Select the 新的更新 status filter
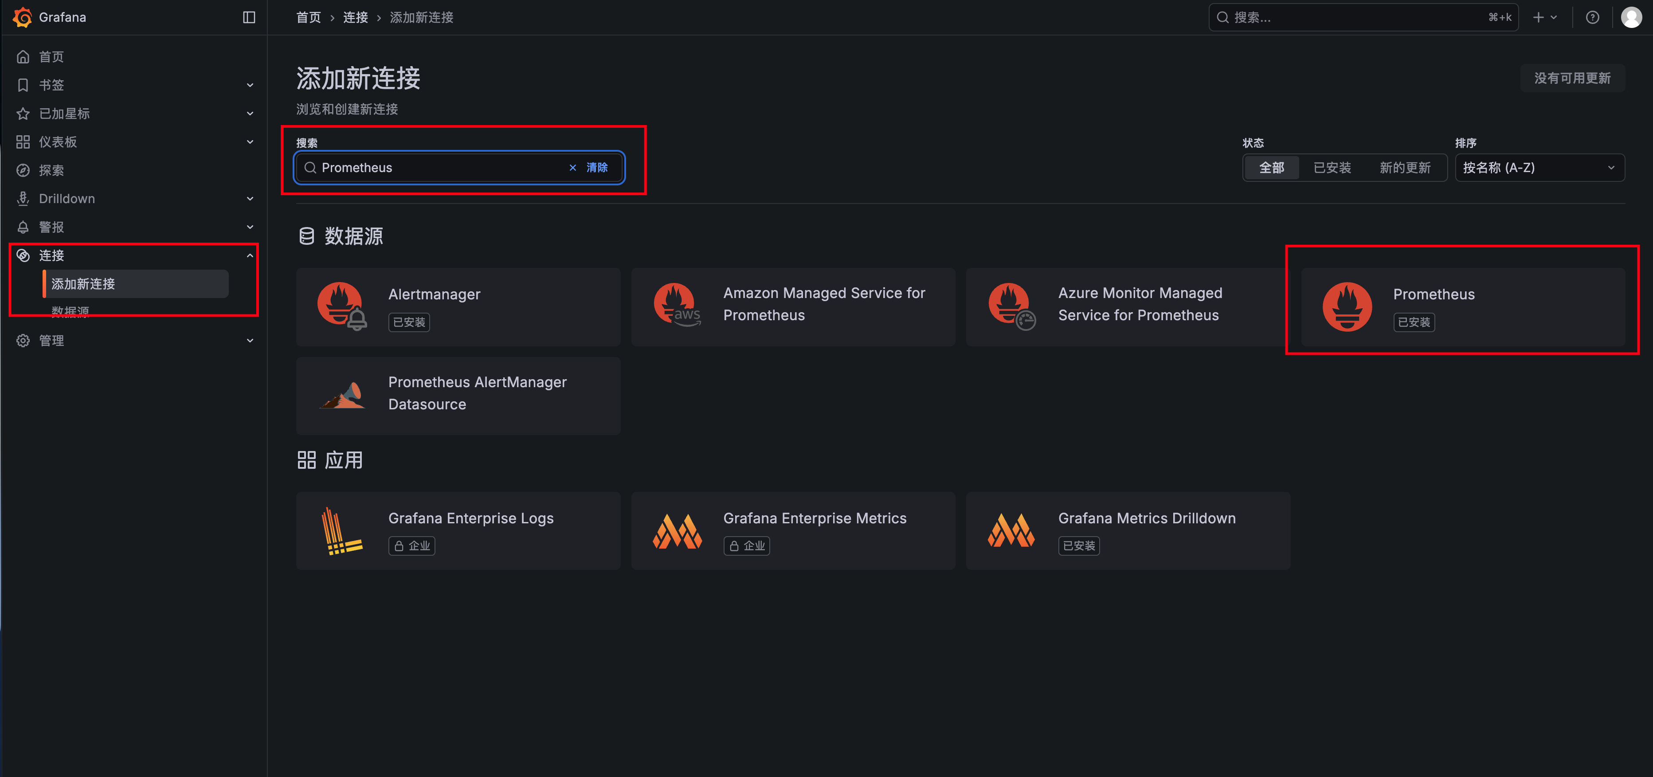Viewport: 1653px width, 777px height. tap(1405, 168)
